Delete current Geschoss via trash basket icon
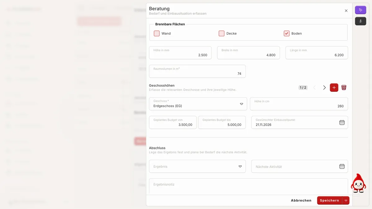This screenshot has width=372, height=209. pyautogui.click(x=344, y=88)
